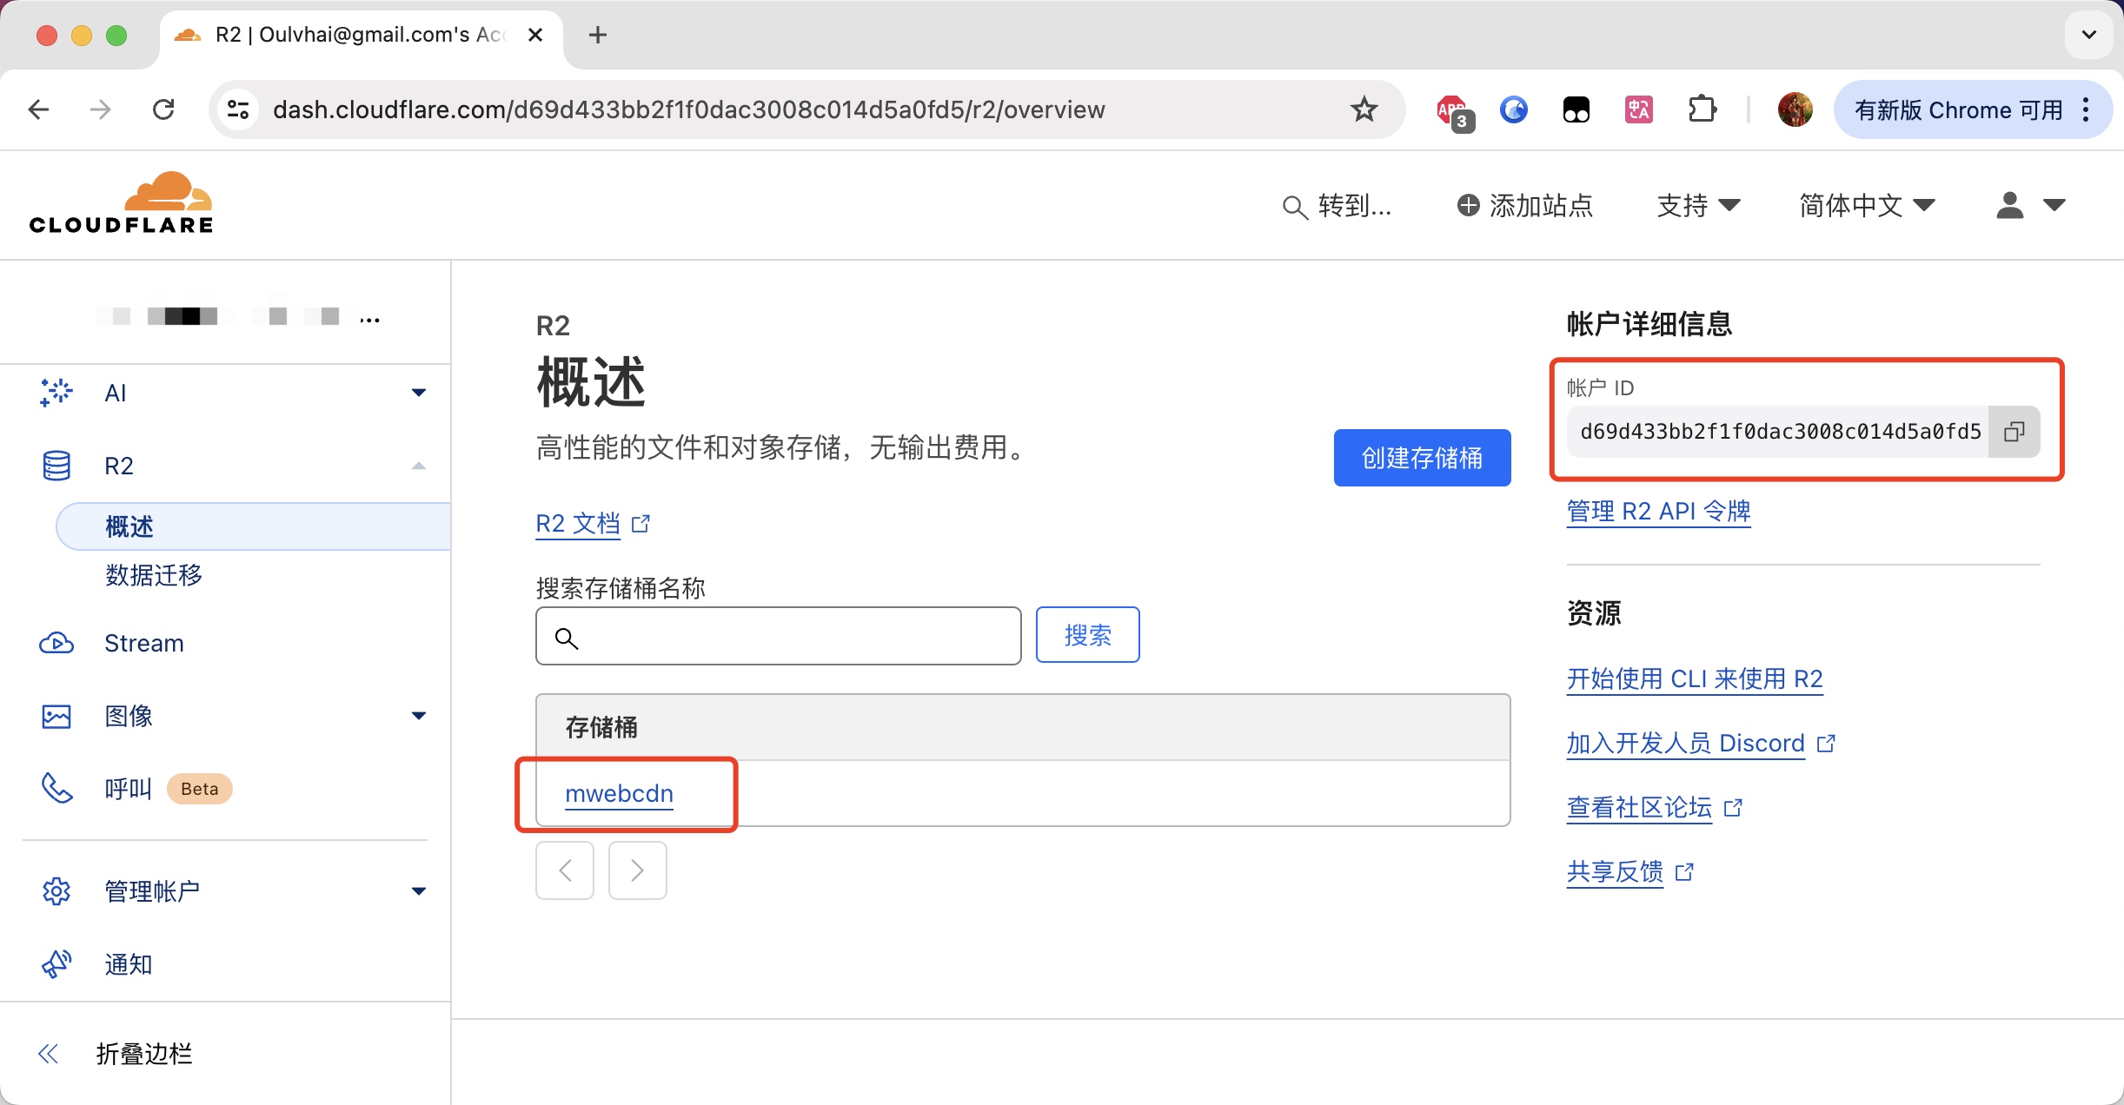Collapse the R2 sidebar section

418,466
